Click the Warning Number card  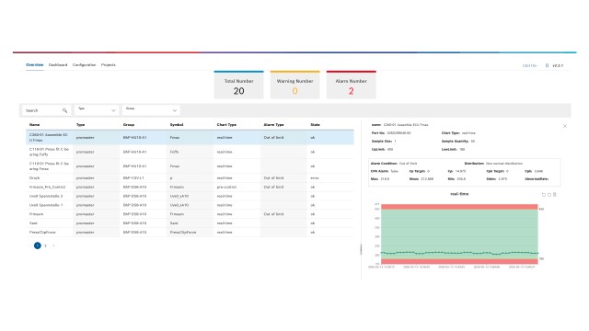pyautogui.click(x=294, y=85)
